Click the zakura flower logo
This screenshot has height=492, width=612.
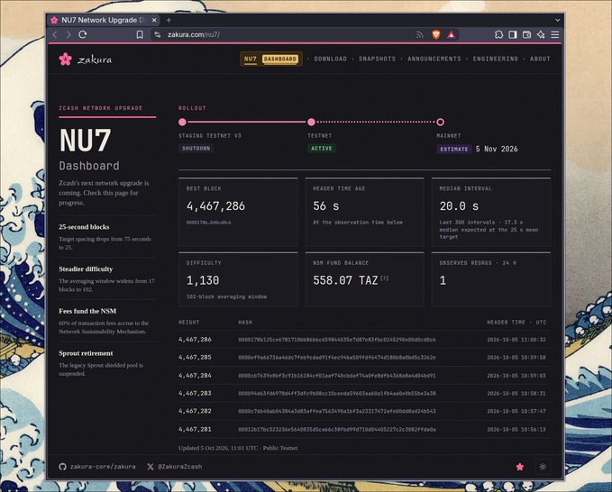click(x=66, y=59)
